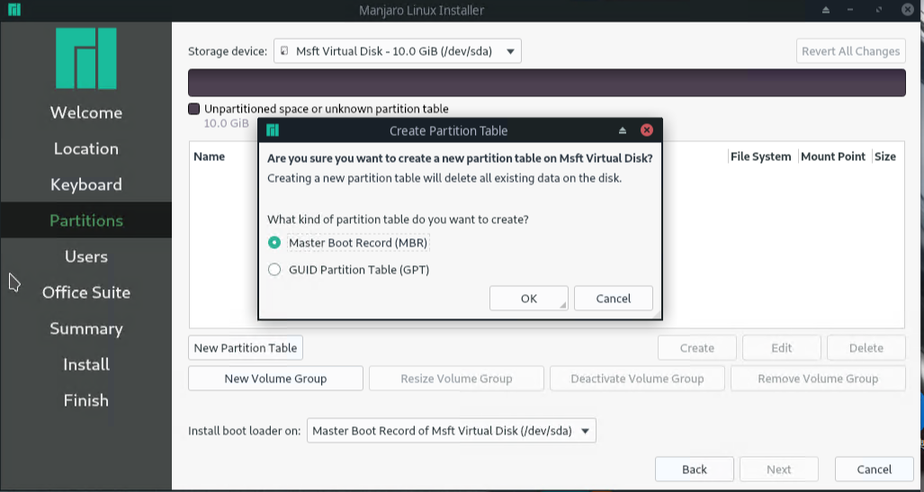Click the File System column header

[760, 157]
